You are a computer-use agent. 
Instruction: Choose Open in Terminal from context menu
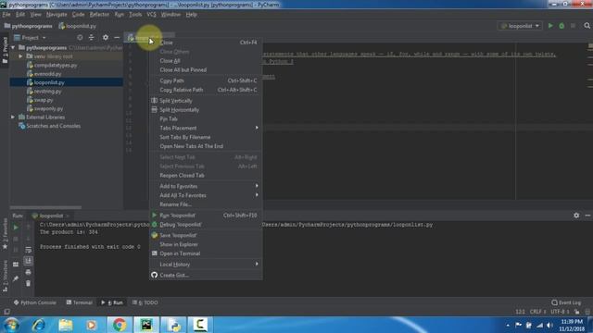[206, 253]
